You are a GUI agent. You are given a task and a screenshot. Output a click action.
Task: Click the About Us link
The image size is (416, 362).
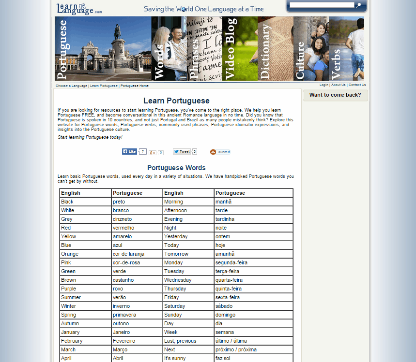[x=338, y=85]
